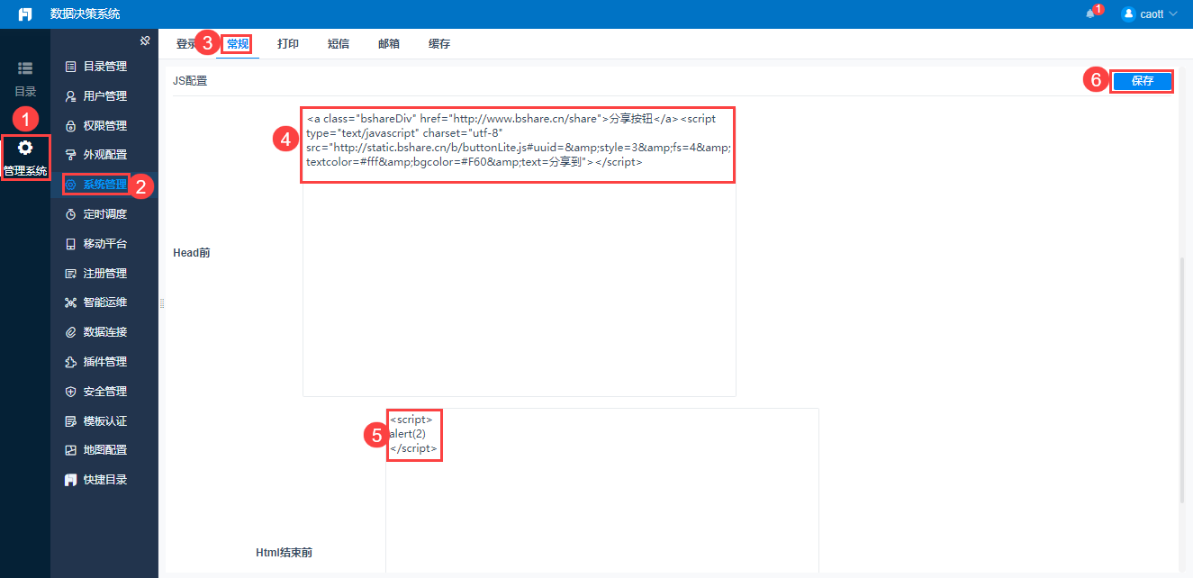The width and height of the screenshot is (1193, 578).
Task: Unpin the sidebar with the pin icon
Action: 146,41
